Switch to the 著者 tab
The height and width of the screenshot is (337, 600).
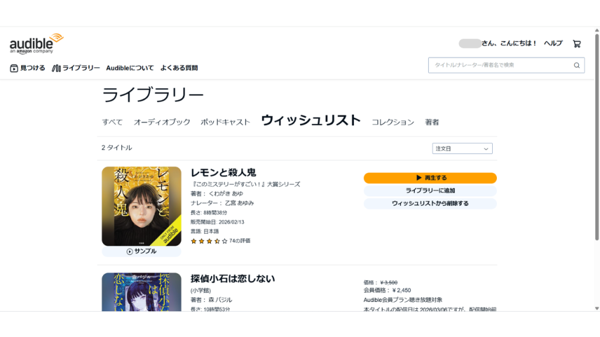coord(432,122)
